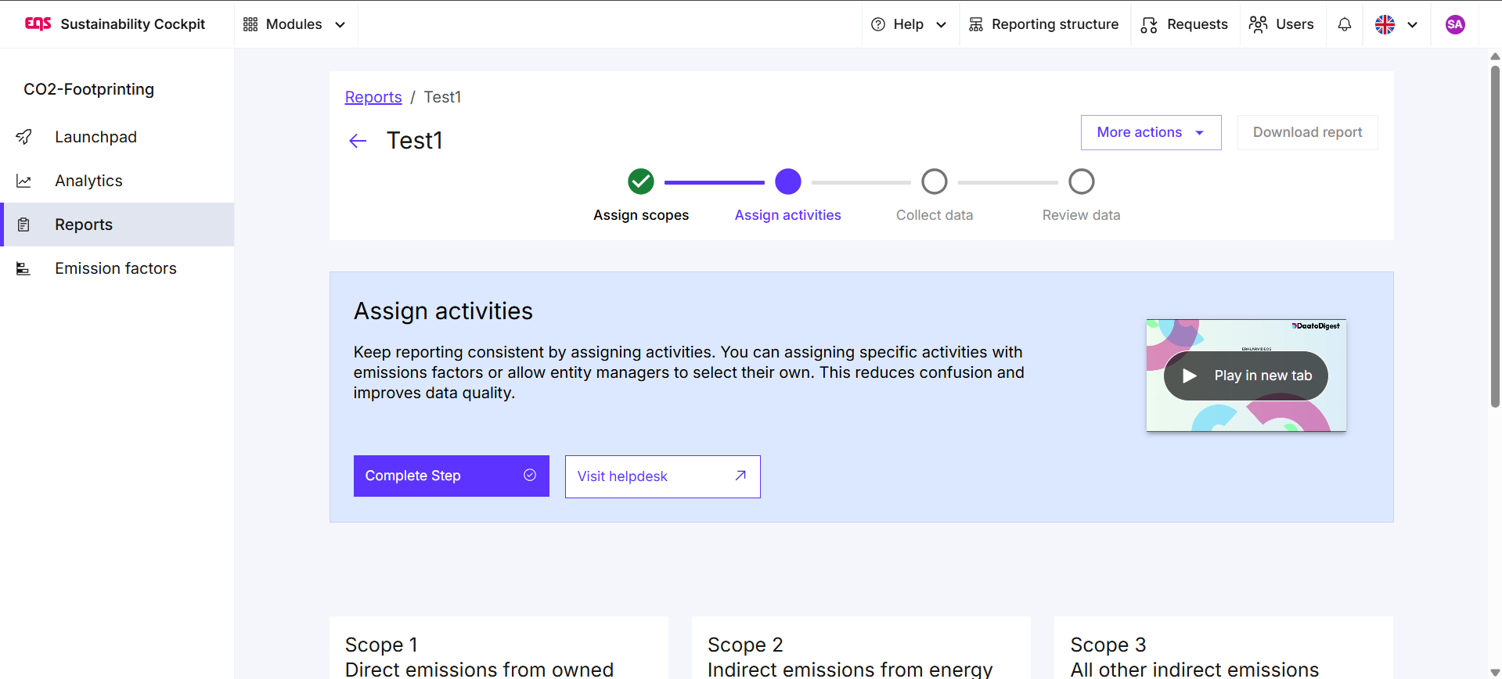The image size is (1502, 679).
Task: Click the notification bell icon
Action: (x=1344, y=24)
